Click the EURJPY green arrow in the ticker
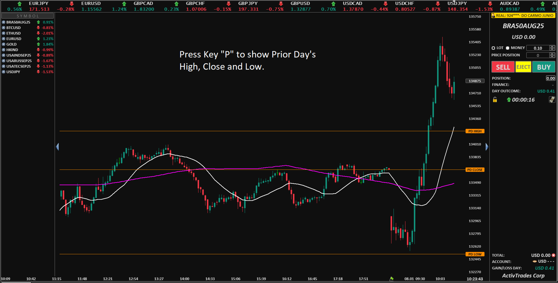The width and height of the screenshot is (558, 283). click(19, 4)
